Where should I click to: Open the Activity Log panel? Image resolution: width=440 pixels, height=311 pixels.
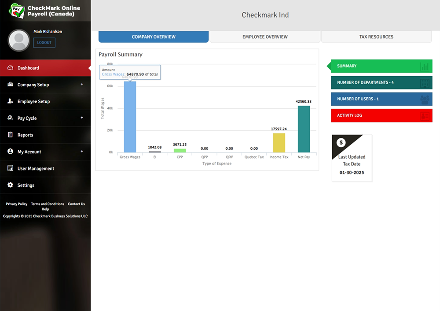click(381, 115)
